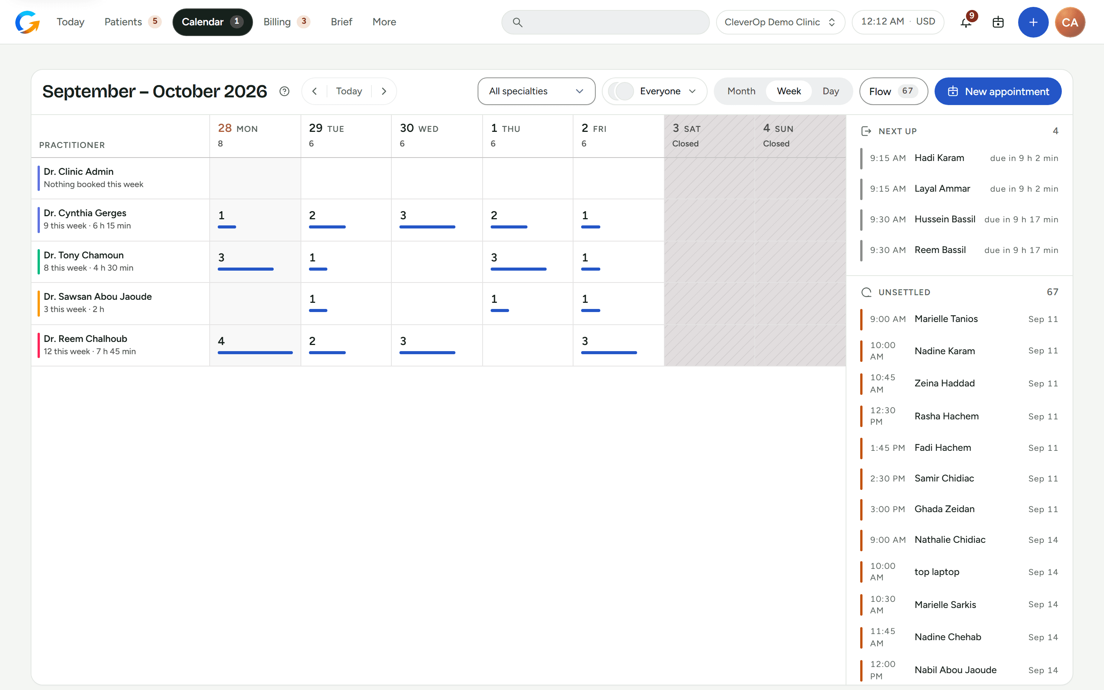Open the CleverOp Demo Clinic switcher
This screenshot has height=690, width=1104.
(780, 22)
